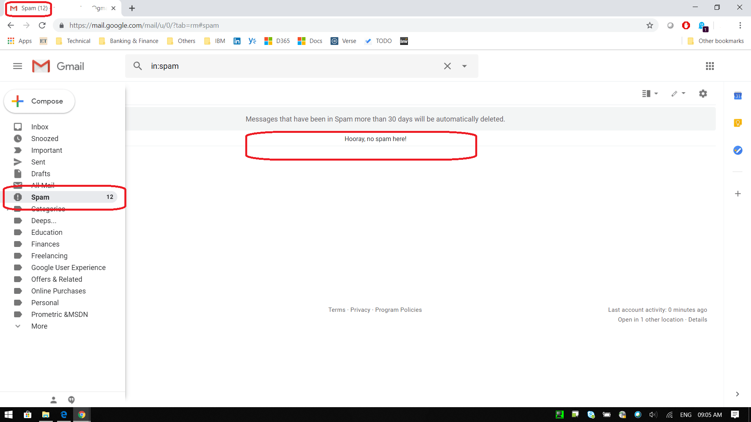Open Gmail Settings gear icon
751x422 pixels.
click(703, 93)
